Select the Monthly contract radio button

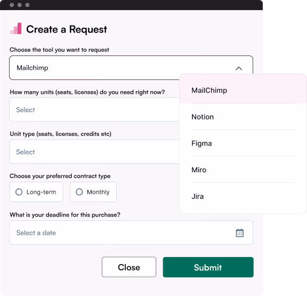tap(93, 192)
